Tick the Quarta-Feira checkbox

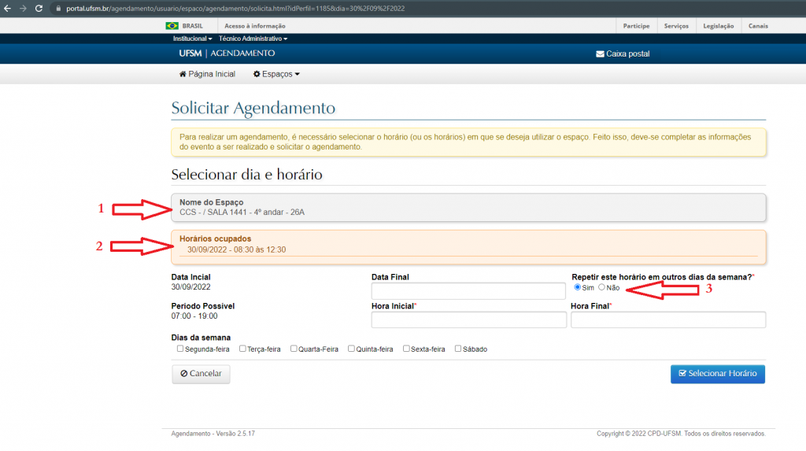pyautogui.click(x=294, y=349)
